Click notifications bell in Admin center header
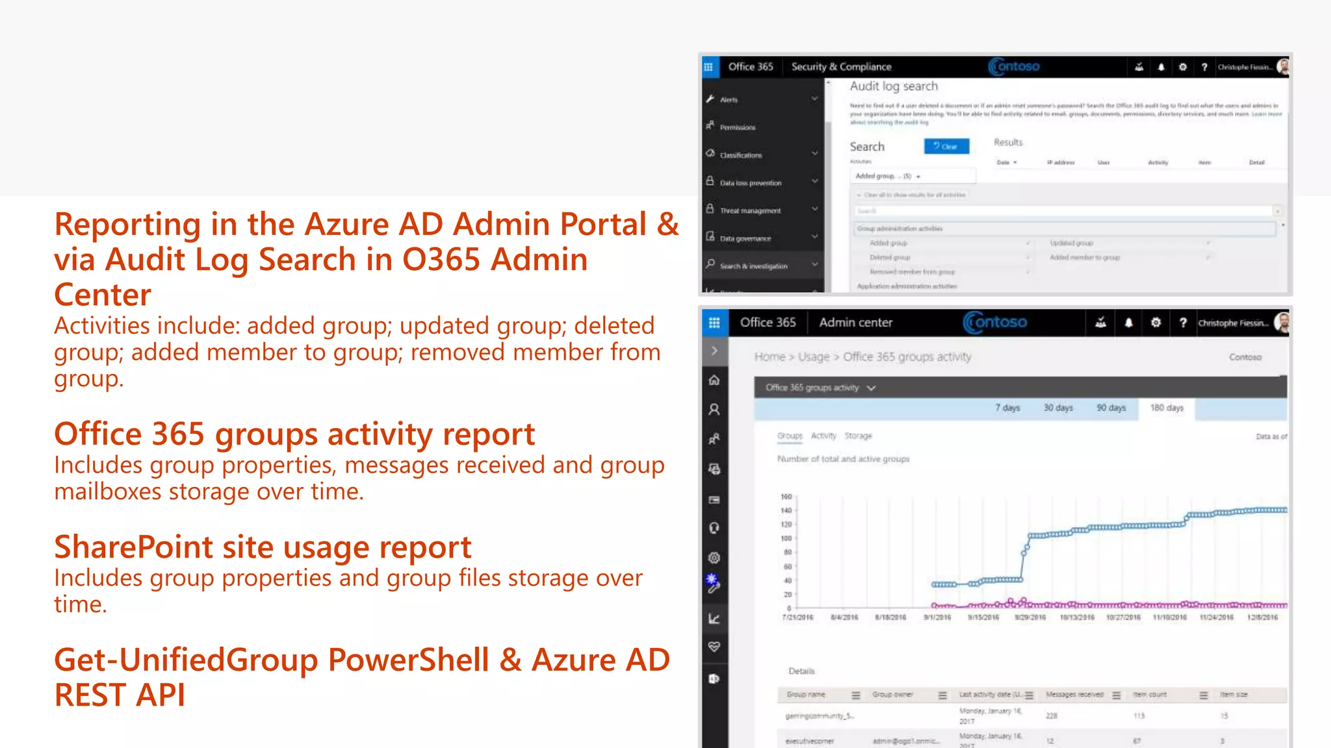The height and width of the screenshot is (748, 1331). click(x=1128, y=323)
